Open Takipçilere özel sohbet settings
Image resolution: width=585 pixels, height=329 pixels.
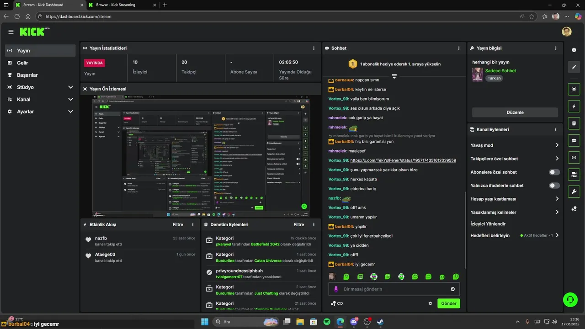(x=515, y=159)
